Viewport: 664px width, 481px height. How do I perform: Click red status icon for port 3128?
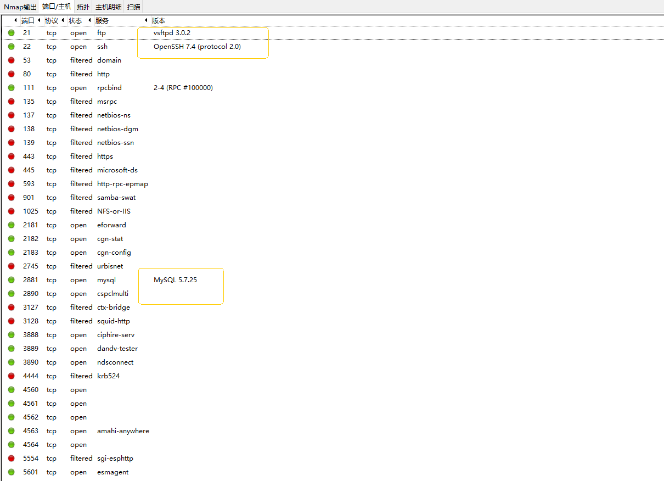click(12, 321)
